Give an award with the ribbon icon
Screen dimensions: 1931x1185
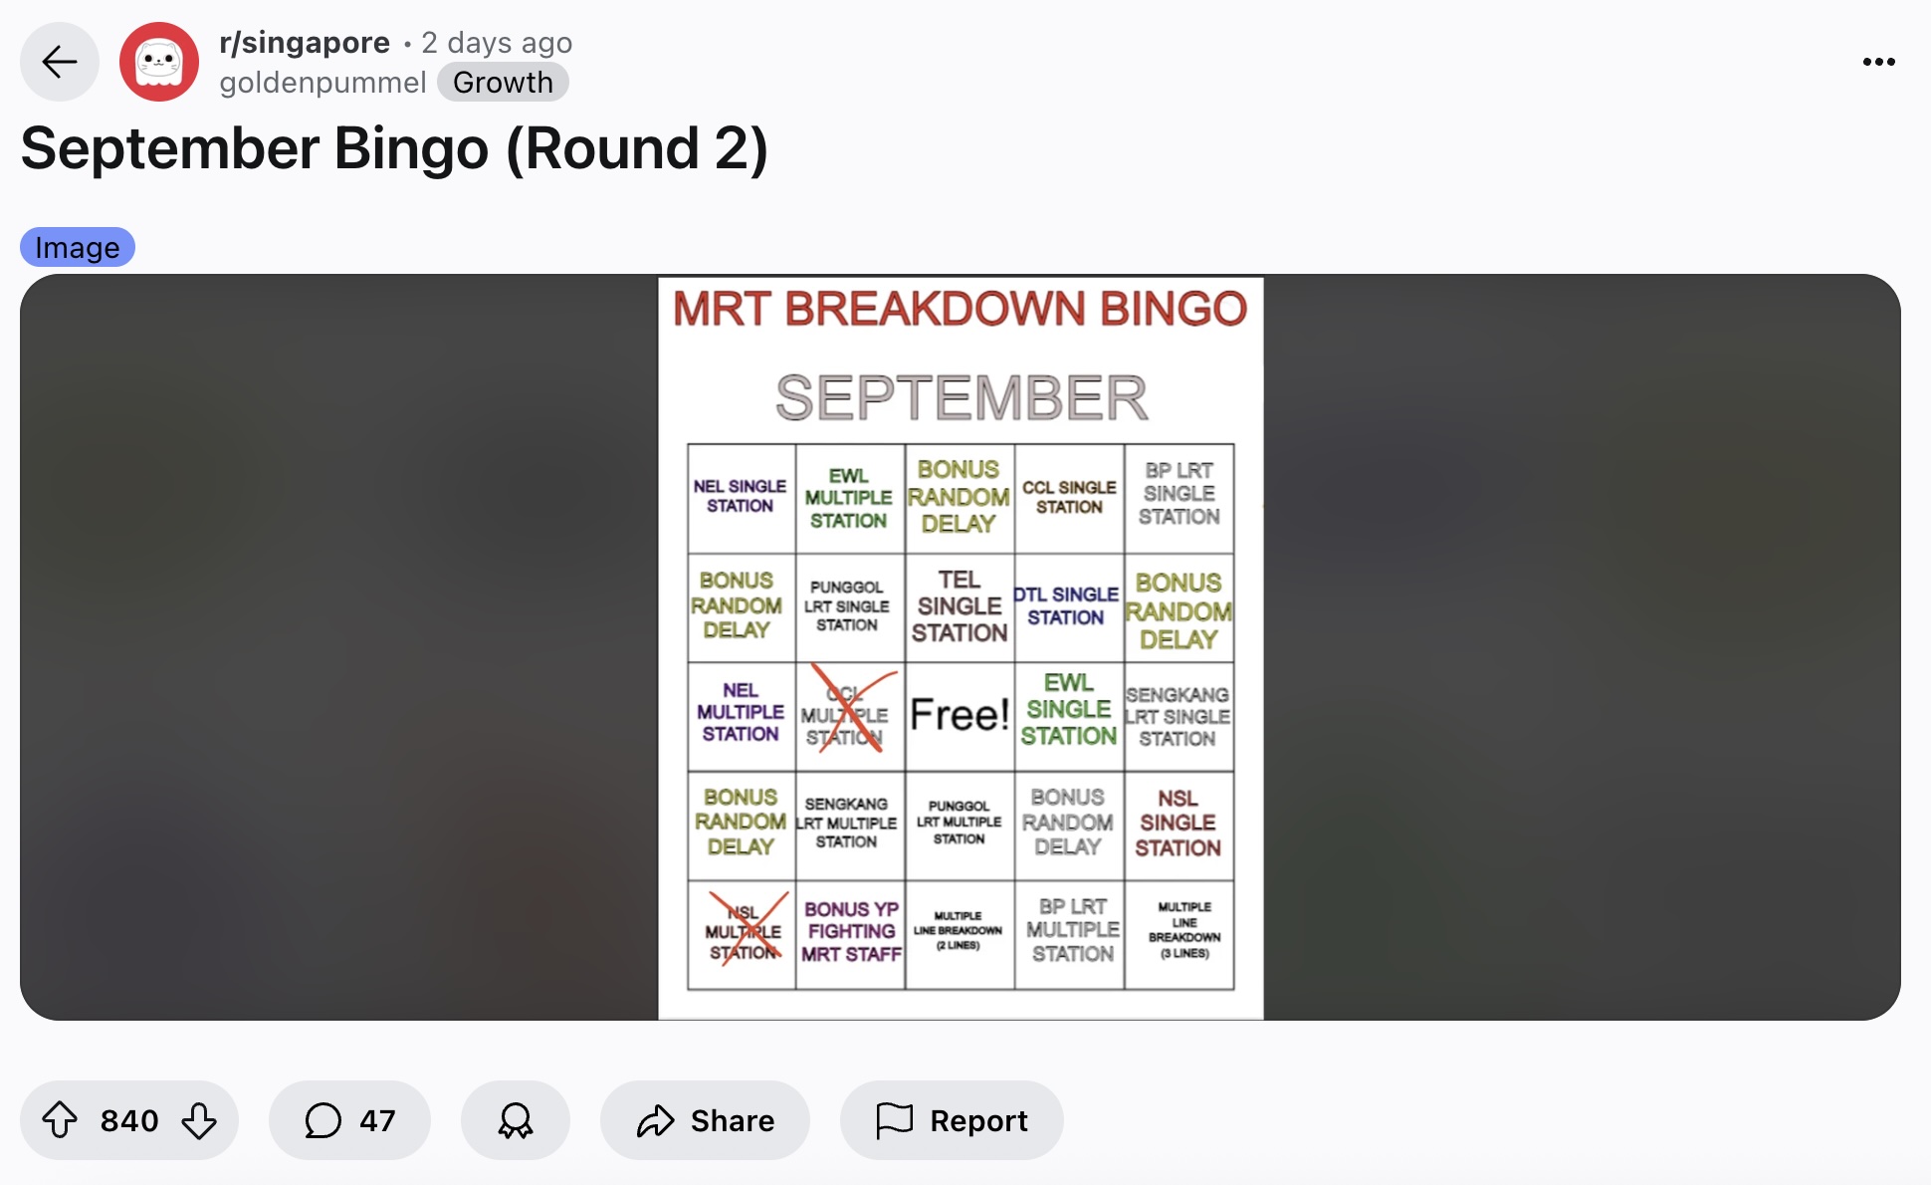click(516, 1120)
